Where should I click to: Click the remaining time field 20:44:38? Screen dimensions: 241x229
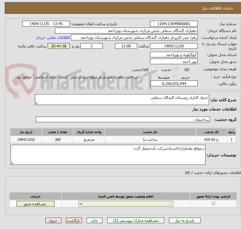coord(59,46)
